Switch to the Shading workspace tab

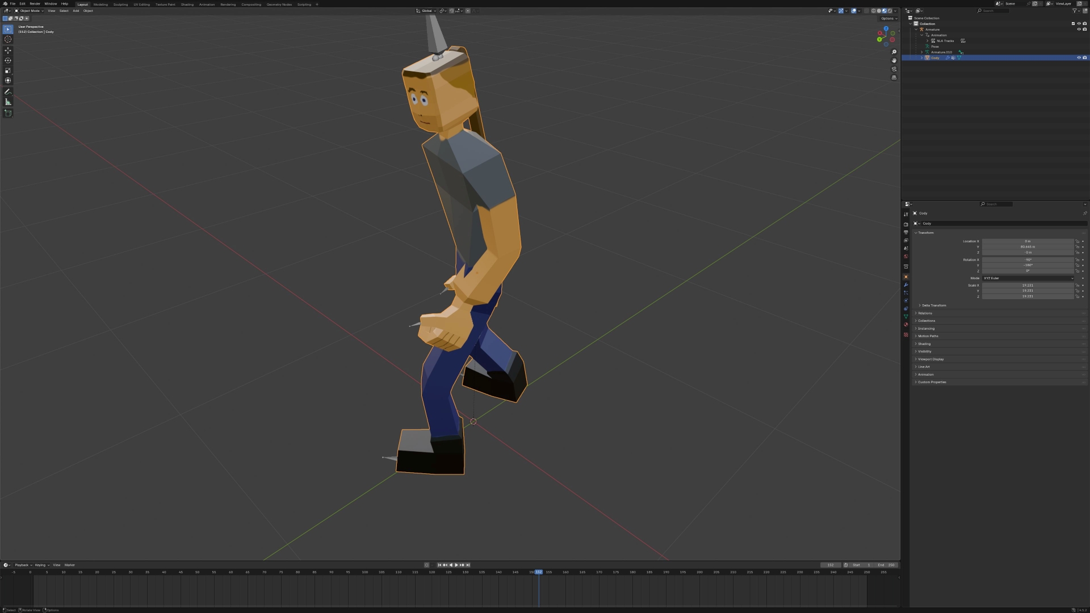coord(187,4)
